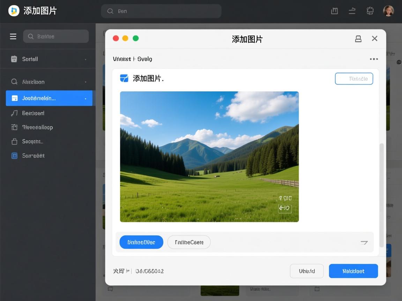This screenshot has width=402, height=301.
Task: Select the music note icon in the sidebar
Action: coord(14,113)
